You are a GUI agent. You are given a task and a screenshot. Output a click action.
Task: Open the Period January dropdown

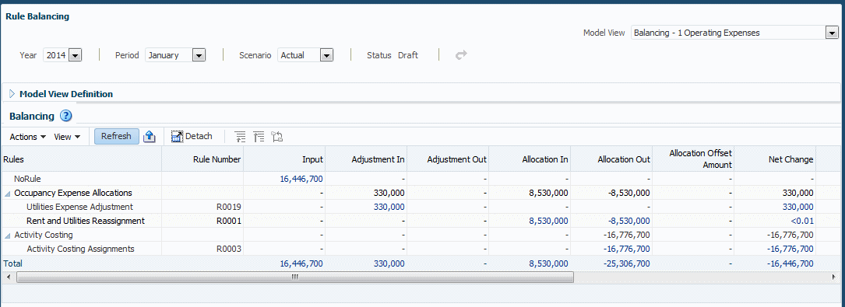pyautogui.click(x=199, y=55)
